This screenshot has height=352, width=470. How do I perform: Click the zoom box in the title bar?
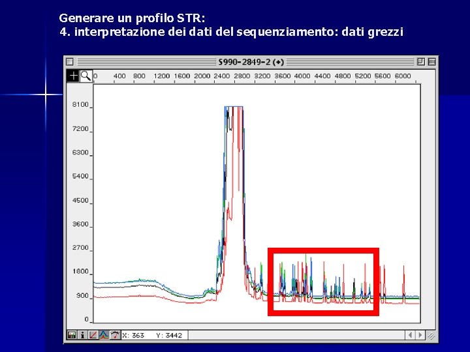pyautogui.click(x=421, y=62)
